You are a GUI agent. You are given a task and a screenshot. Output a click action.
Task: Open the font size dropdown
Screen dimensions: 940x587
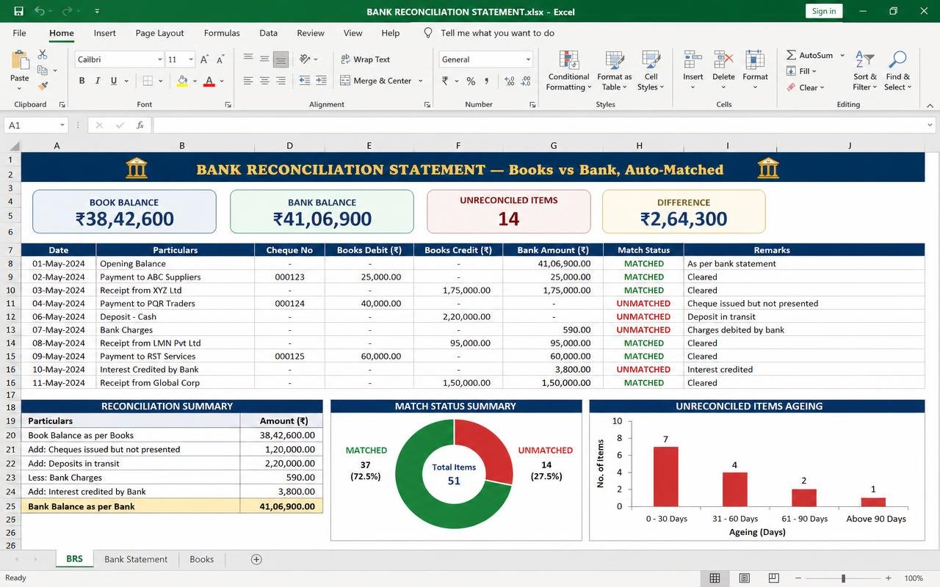click(191, 59)
